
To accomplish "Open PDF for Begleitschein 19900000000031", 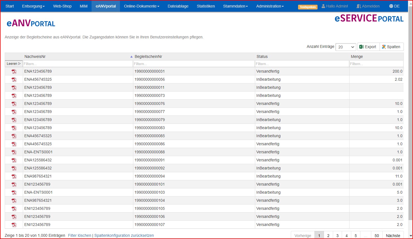I will pos(14,72).
